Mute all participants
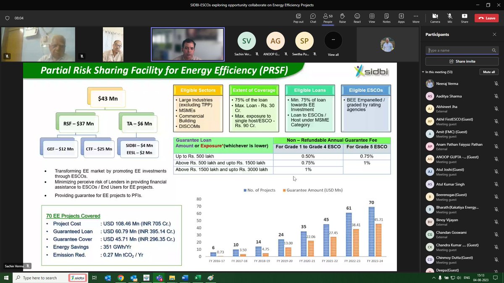504x283 pixels. coord(489,72)
